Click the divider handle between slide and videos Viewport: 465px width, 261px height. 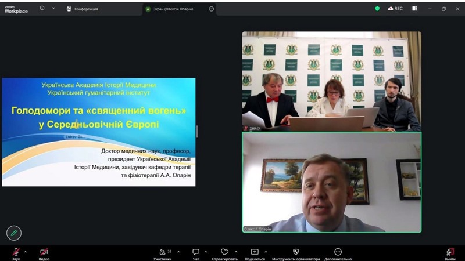pyautogui.click(x=197, y=132)
